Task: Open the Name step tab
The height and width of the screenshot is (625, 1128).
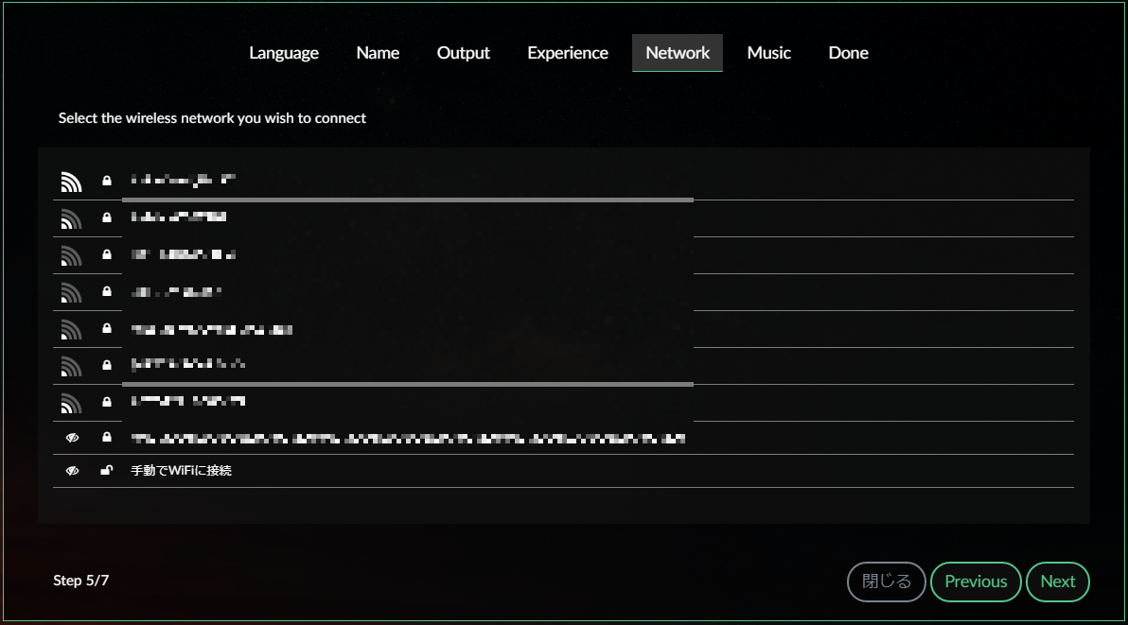Action: 378,53
